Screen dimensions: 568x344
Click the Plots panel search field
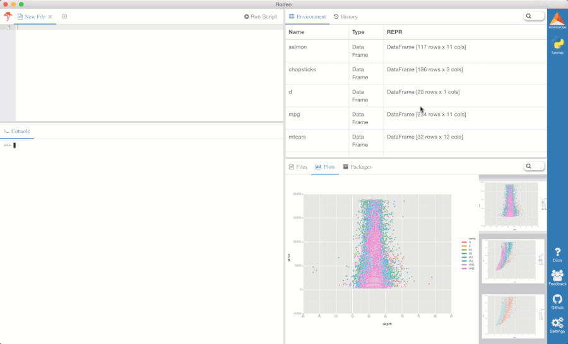pos(534,166)
